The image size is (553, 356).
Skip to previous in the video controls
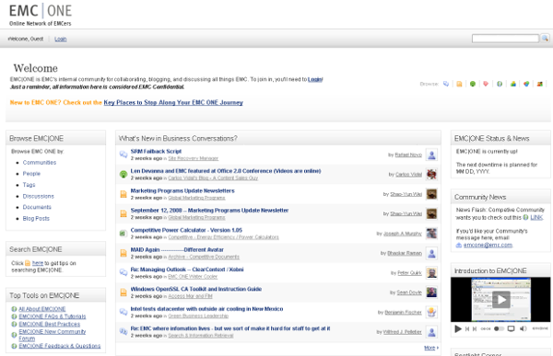point(467,329)
